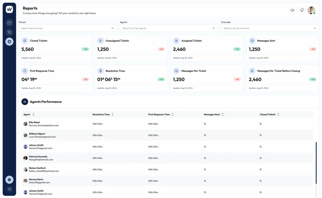Open the settings gear in sidebar

pyautogui.click(x=9, y=179)
